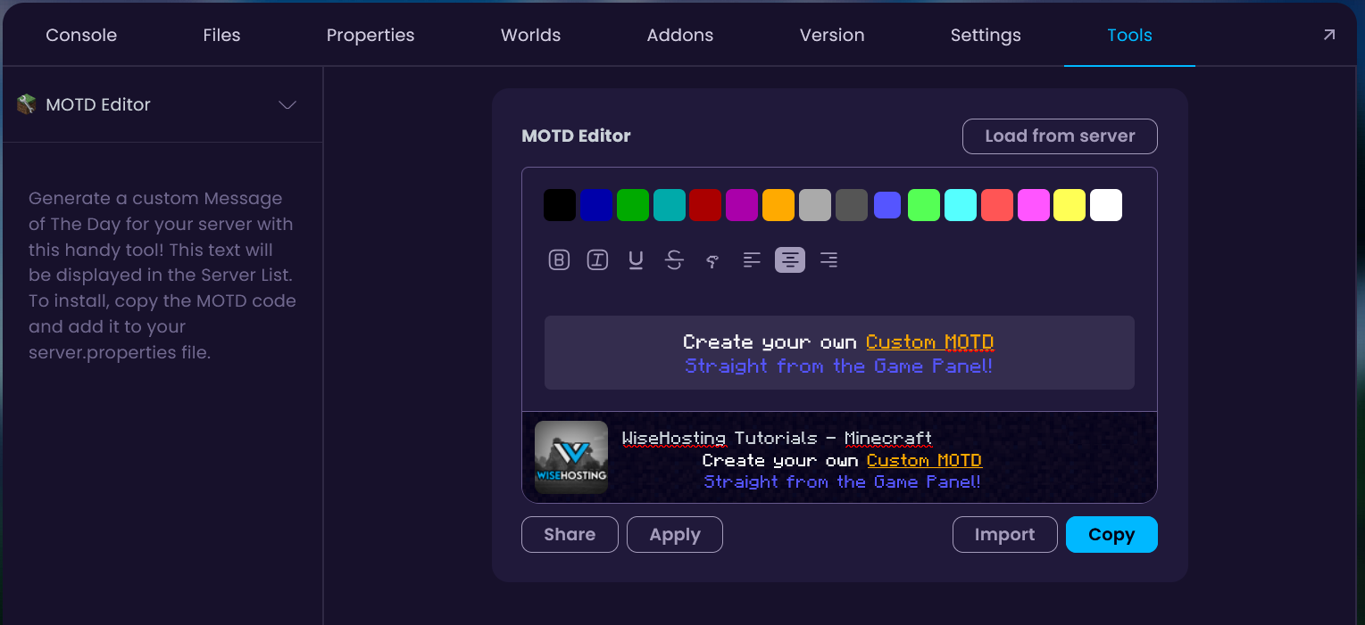Toggle strikethrough formatting

675,260
